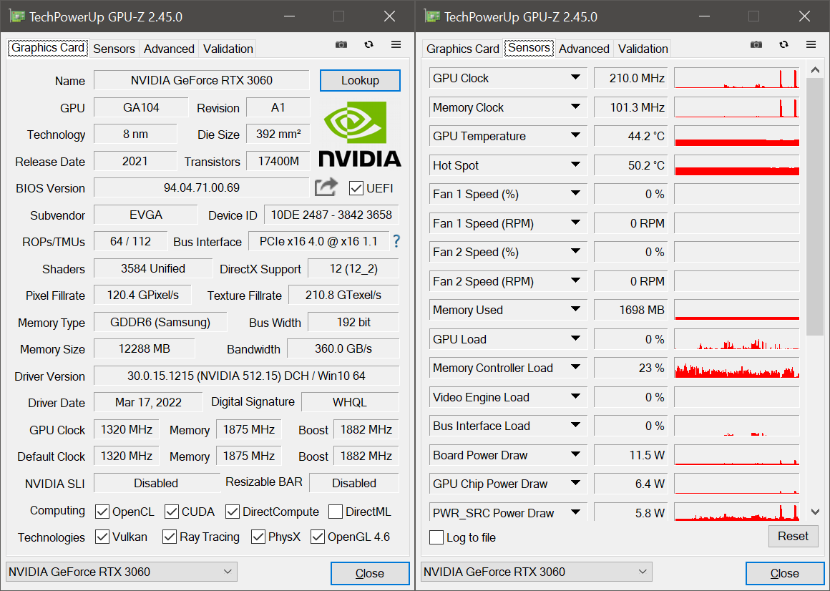This screenshot has height=591, width=830.
Task: Switch to Sensors tab in left window
Action: [x=114, y=49]
